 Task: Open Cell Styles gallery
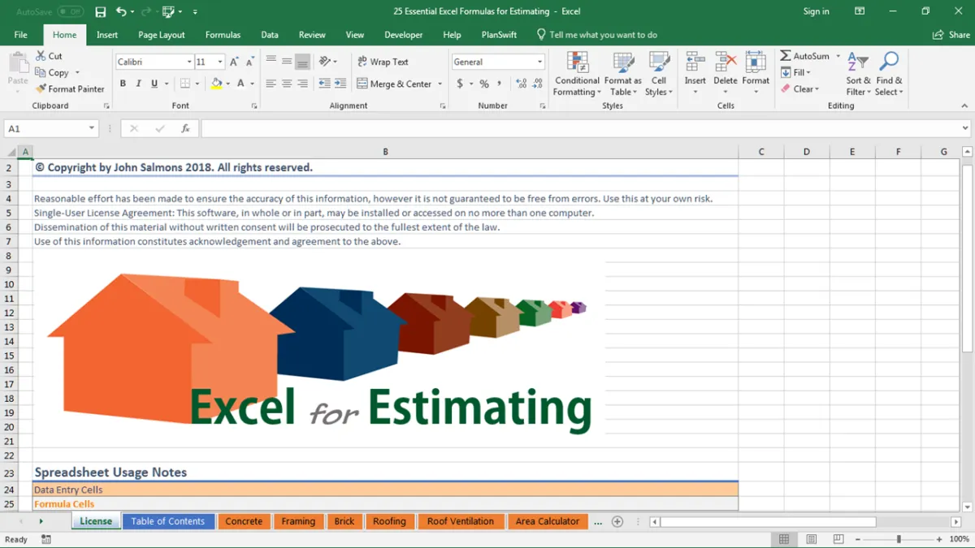tap(658, 74)
